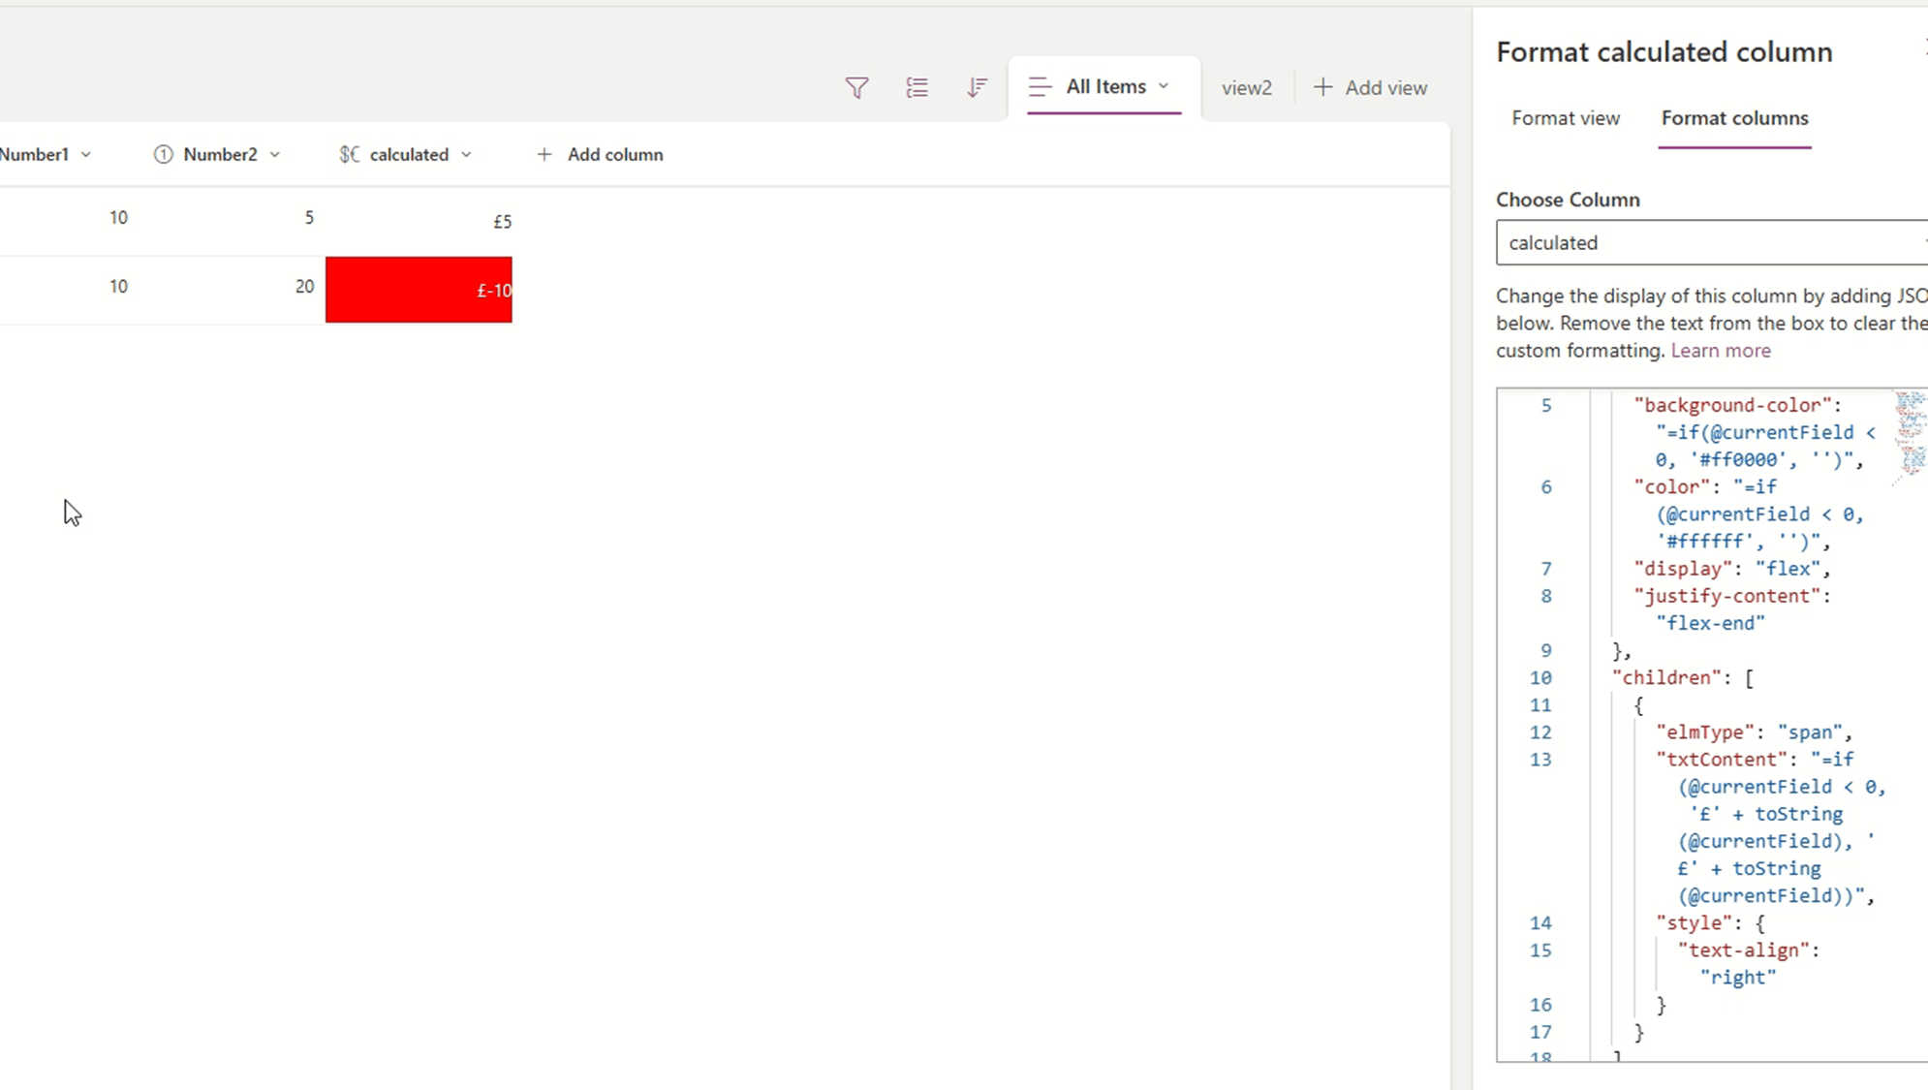Open the Number1 column header menu chevron
Screen dimensions: 1928x1090
86,155
